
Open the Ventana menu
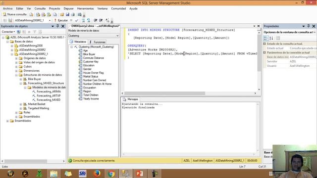click(103, 8)
